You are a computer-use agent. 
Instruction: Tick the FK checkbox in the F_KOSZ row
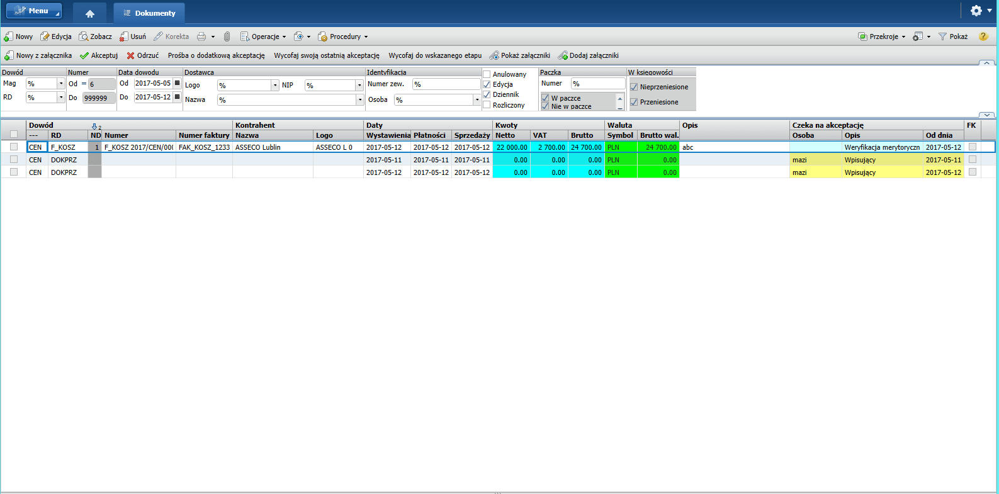(973, 147)
